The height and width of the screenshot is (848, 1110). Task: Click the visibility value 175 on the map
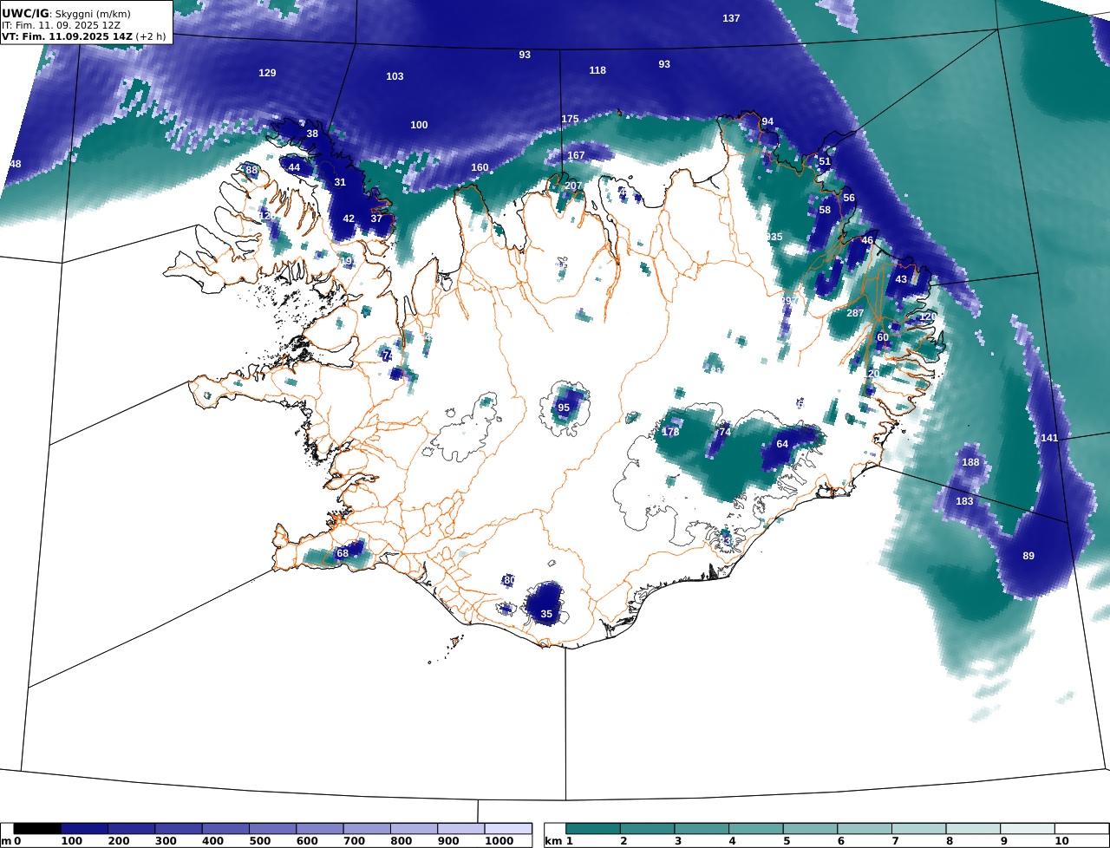570,119
